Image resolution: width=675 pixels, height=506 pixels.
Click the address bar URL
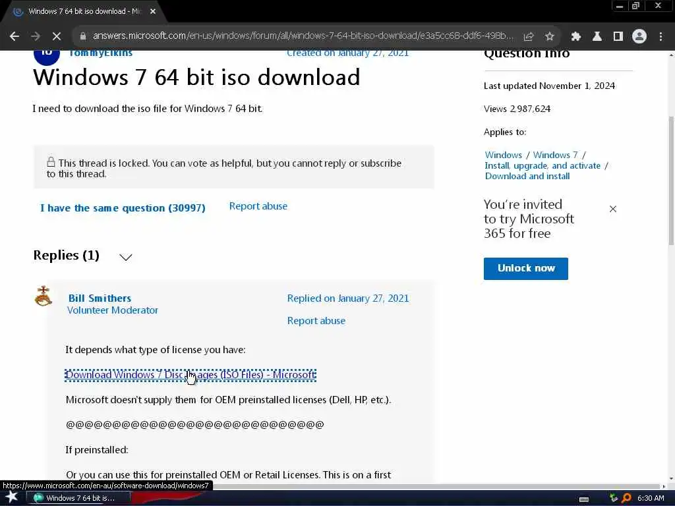point(303,36)
